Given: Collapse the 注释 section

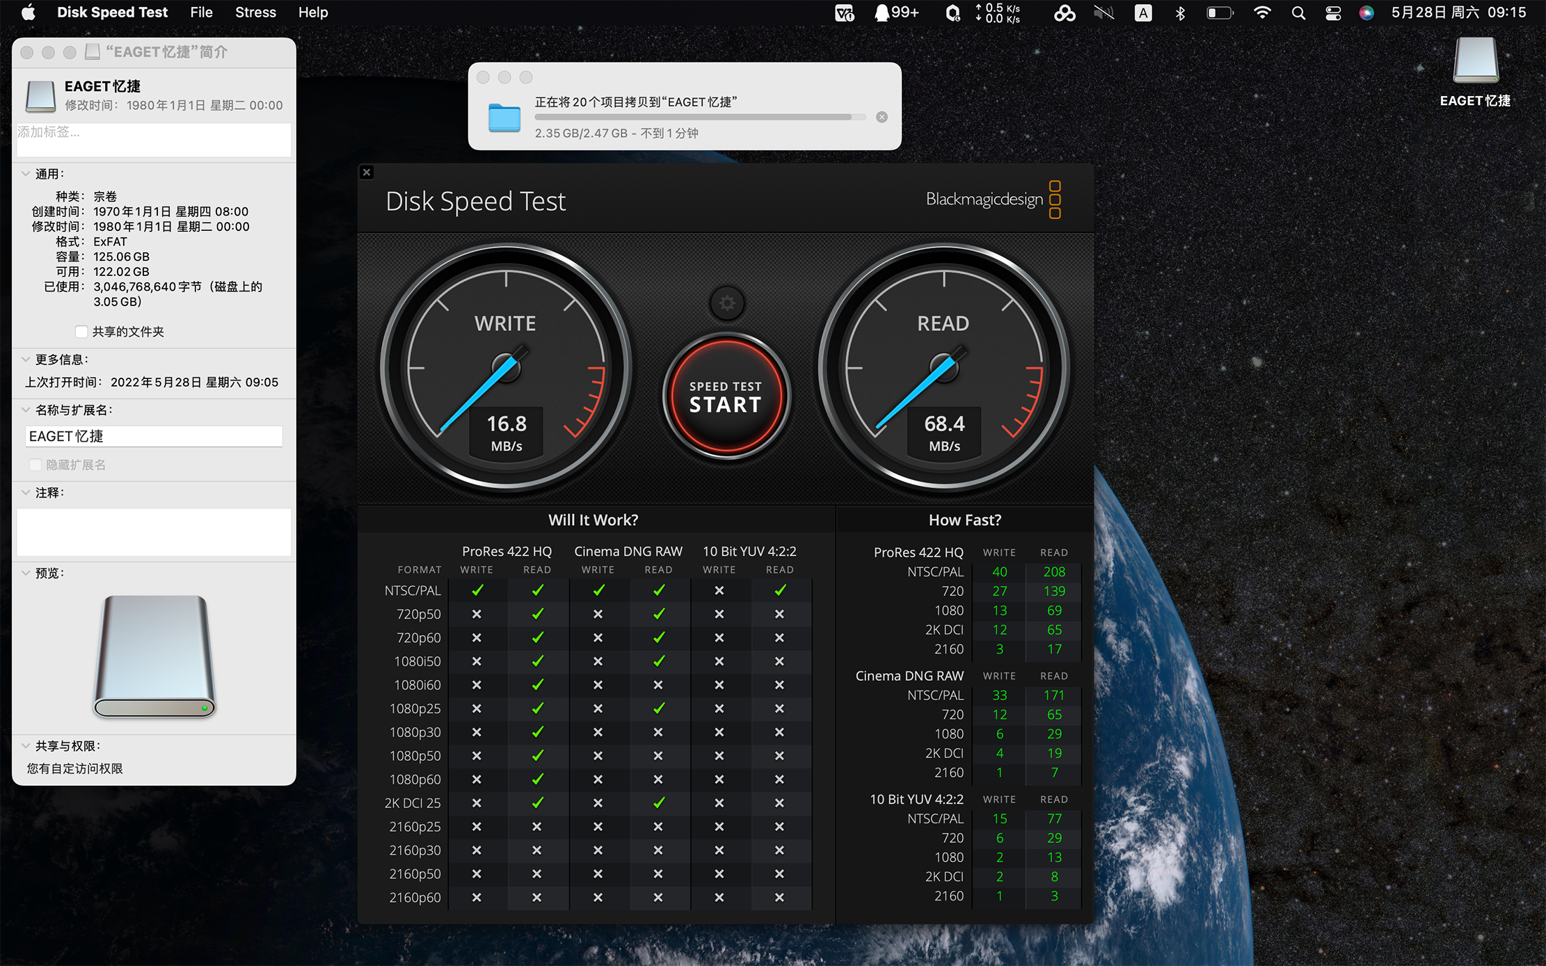Looking at the screenshot, I should click(26, 492).
